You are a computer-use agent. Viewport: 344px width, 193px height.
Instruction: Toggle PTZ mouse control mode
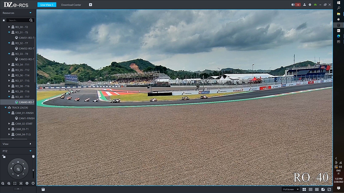click(33, 156)
